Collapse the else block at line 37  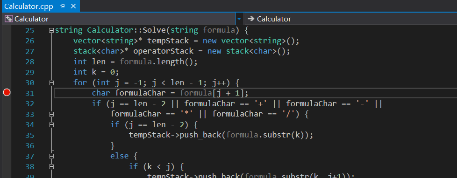pos(51,156)
